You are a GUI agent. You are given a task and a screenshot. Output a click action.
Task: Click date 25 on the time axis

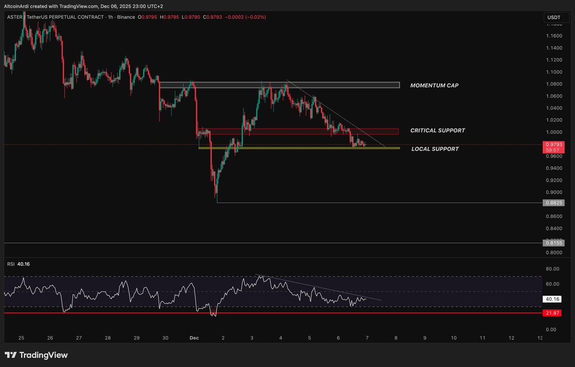point(21,338)
